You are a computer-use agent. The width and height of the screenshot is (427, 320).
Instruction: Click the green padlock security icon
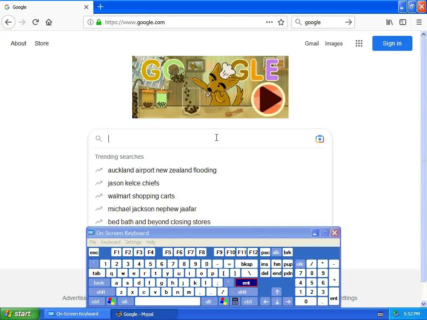[x=98, y=22]
